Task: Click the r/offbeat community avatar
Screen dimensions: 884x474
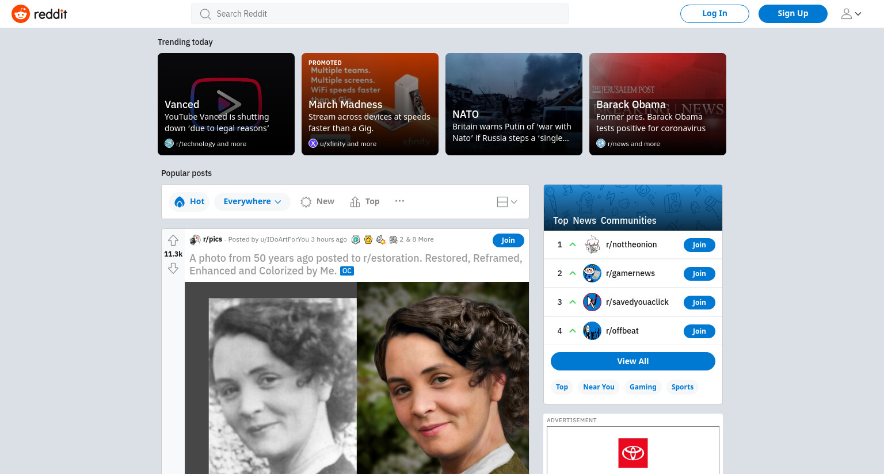Action: (592, 331)
